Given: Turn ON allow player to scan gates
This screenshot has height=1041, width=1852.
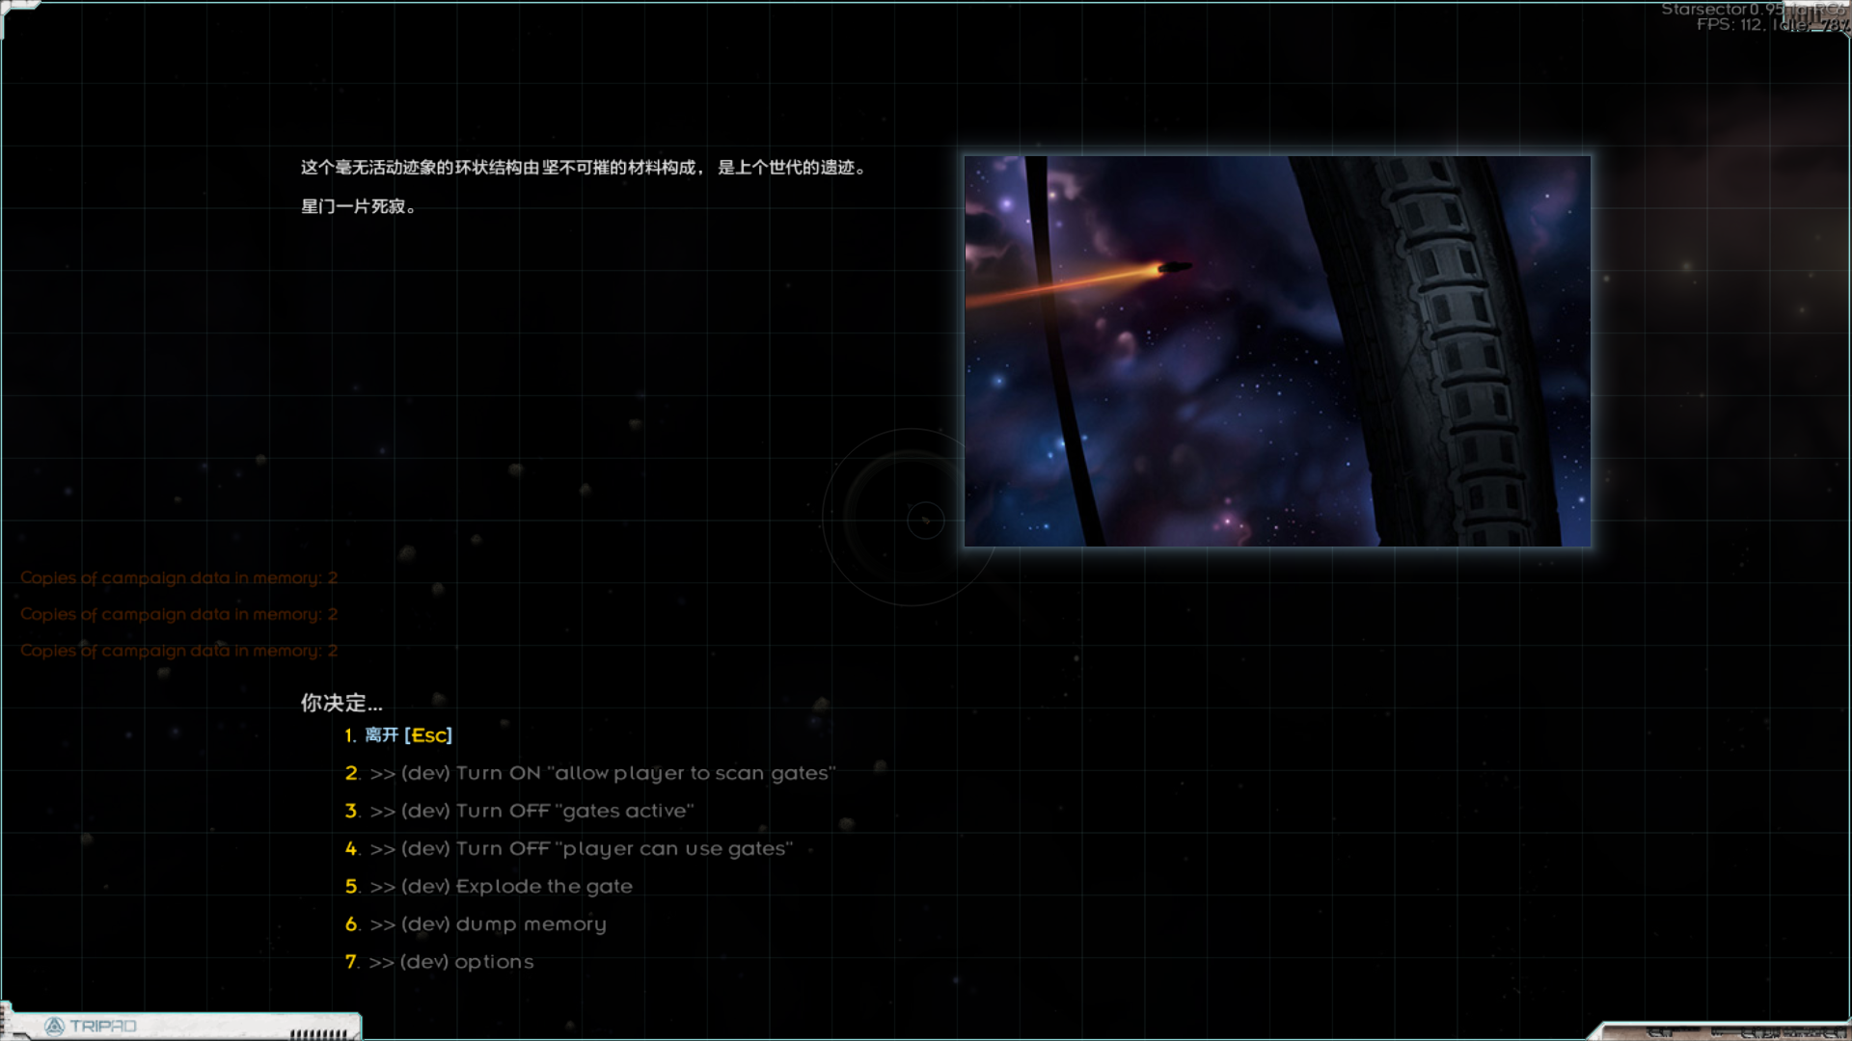Looking at the screenshot, I should [x=602, y=773].
